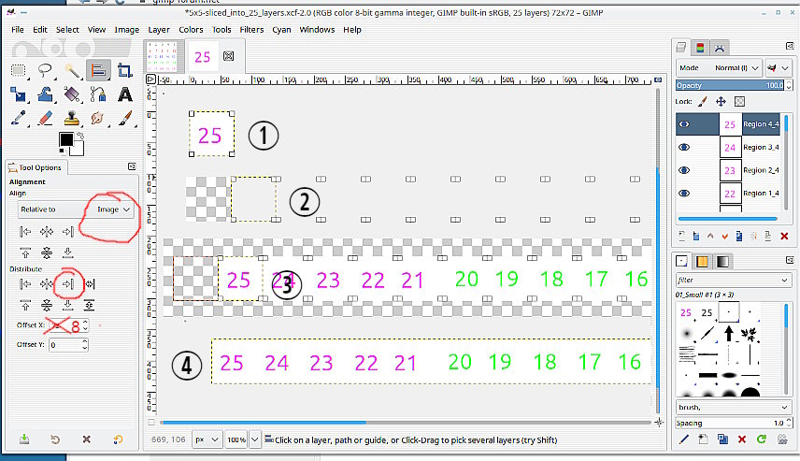
Task: Activate the Alignment tool in toolbox
Action: point(98,70)
